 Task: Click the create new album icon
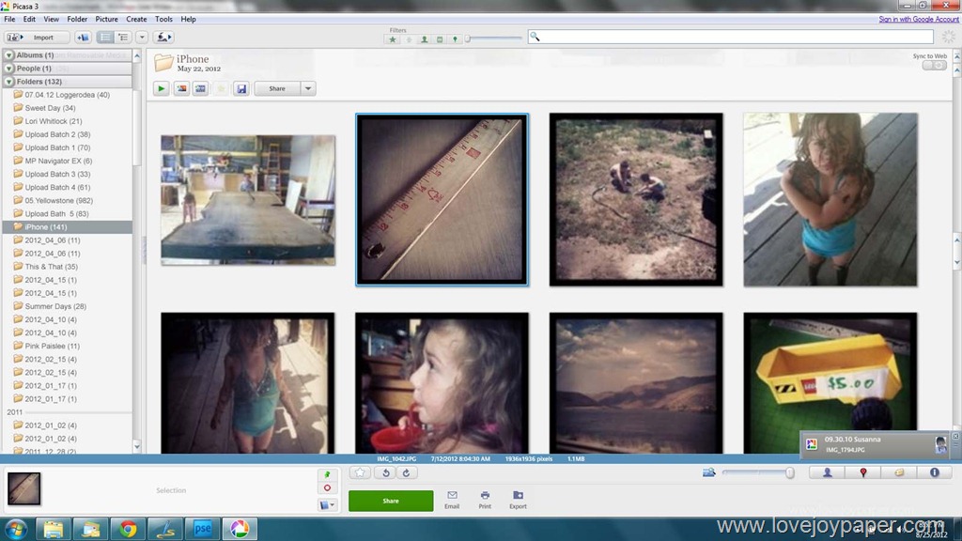click(x=83, y=38)
